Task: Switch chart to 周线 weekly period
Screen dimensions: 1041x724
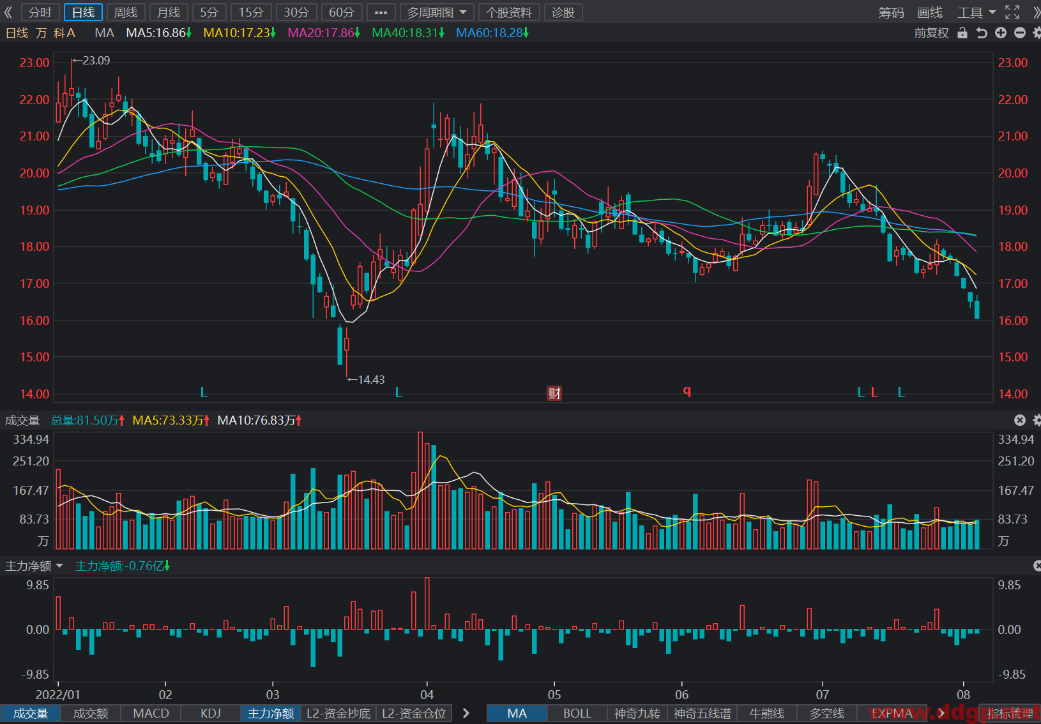Action: [126, 12]
